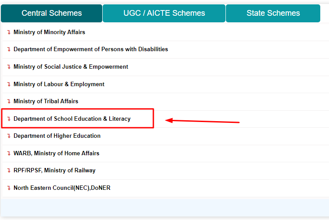The width and height of the screenshot is (329, 220).
Task: Open WARB, Ministry of Home Affairs
Action: [56, 153]
